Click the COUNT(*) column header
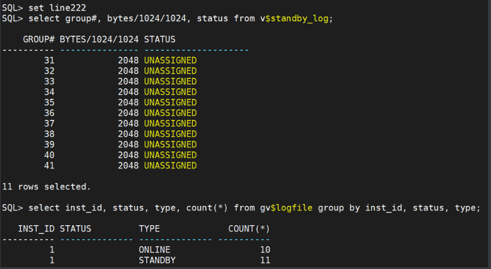The image size is (491, 269). [x=249, y=229]
